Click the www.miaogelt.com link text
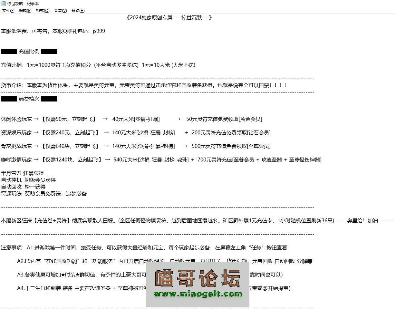 point(198,294)
